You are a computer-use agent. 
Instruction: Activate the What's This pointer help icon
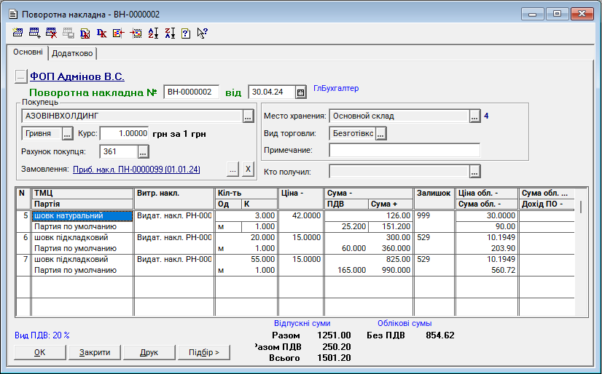(203, 33)
